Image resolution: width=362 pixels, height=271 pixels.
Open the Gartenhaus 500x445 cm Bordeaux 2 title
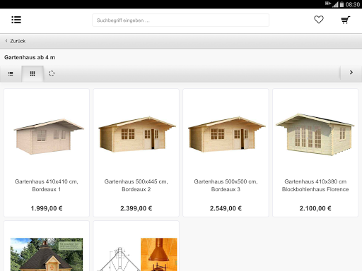[136, 186]
